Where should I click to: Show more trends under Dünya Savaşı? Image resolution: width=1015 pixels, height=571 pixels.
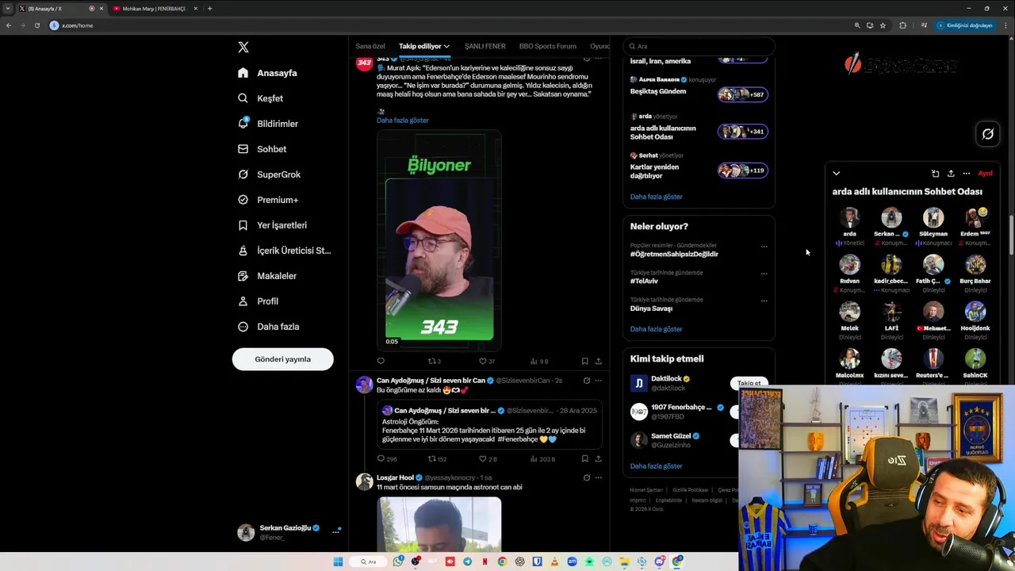click(656, 329)
